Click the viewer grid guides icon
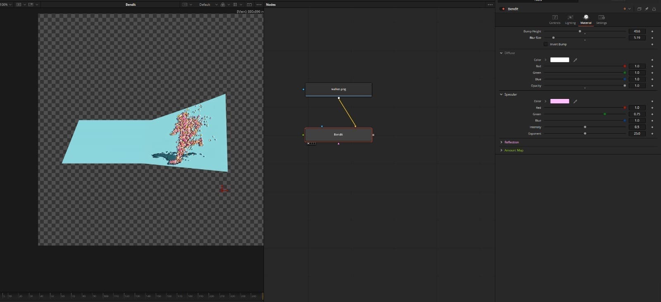Image resolution: width=661 pixels, height=302 pixels. (235, 5)
